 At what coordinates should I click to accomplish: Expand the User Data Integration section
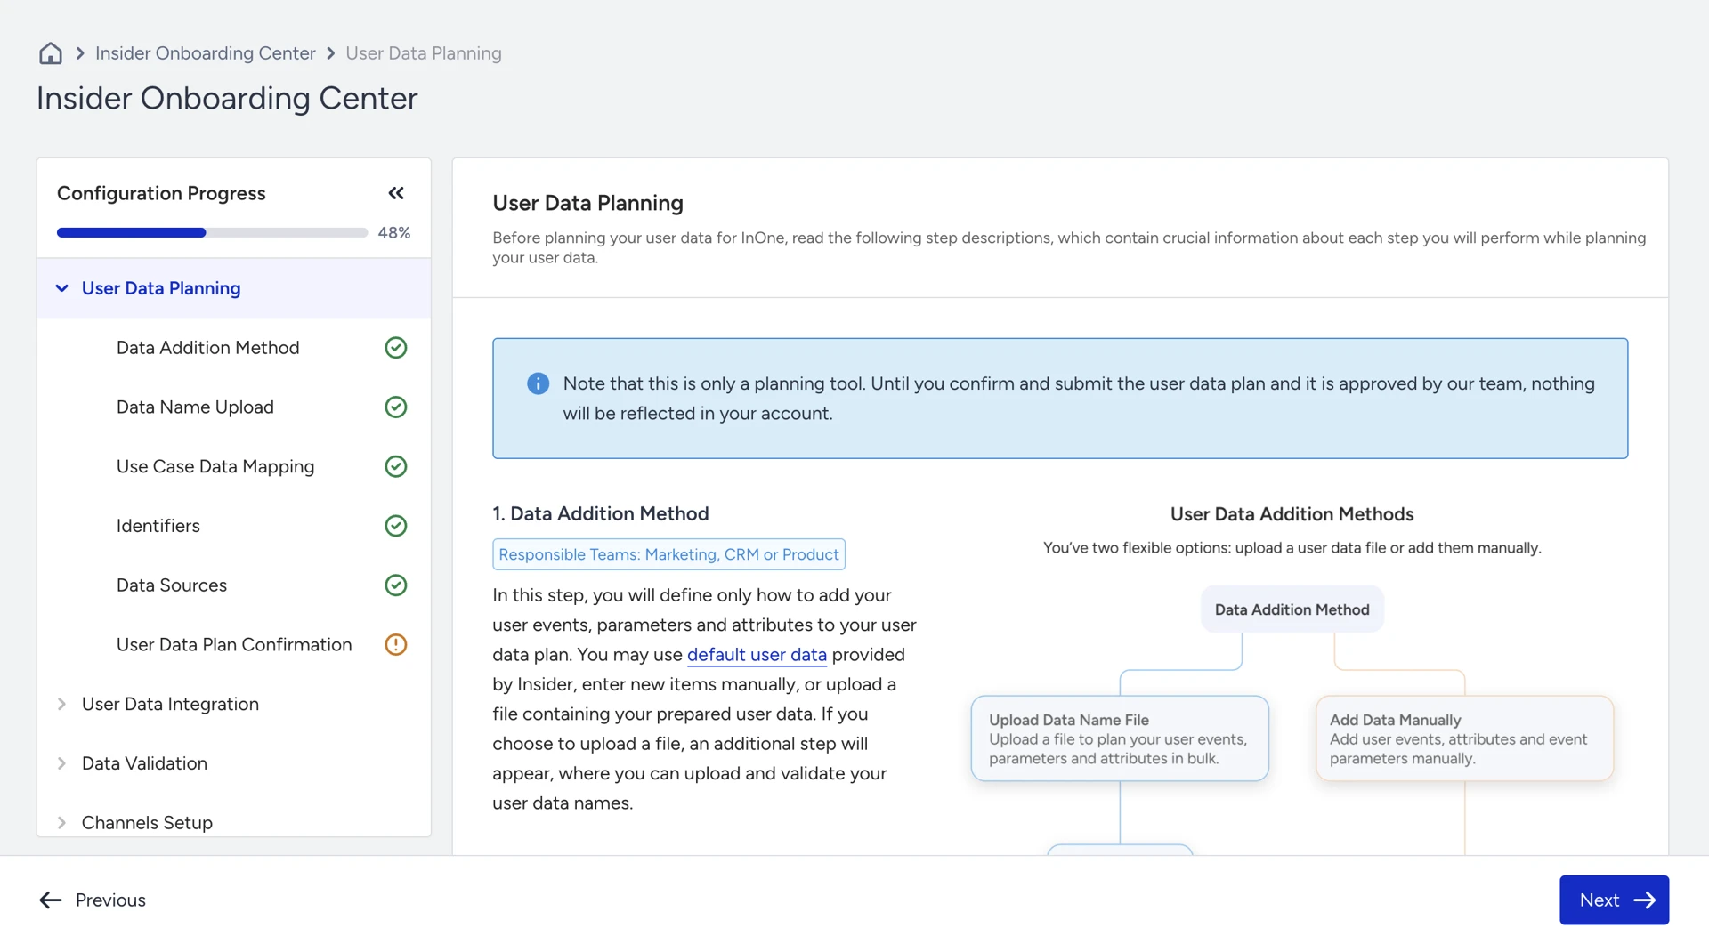[61, 704]
